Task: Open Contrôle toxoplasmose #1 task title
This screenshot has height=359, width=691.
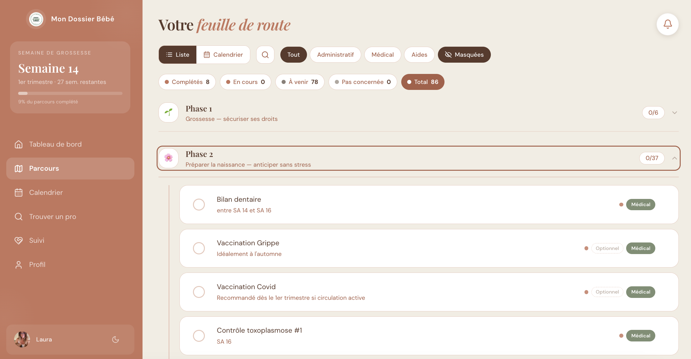Action: point(259,330)
